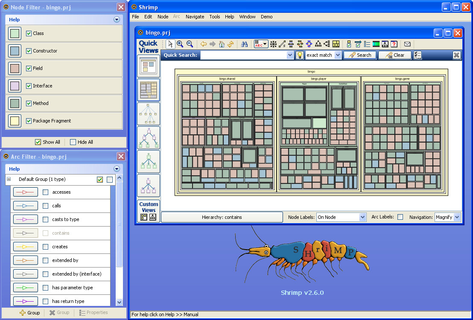
Task: Toggle the Arc Labels checkbox
Action: pyautogui.click(x=400, y=217)
